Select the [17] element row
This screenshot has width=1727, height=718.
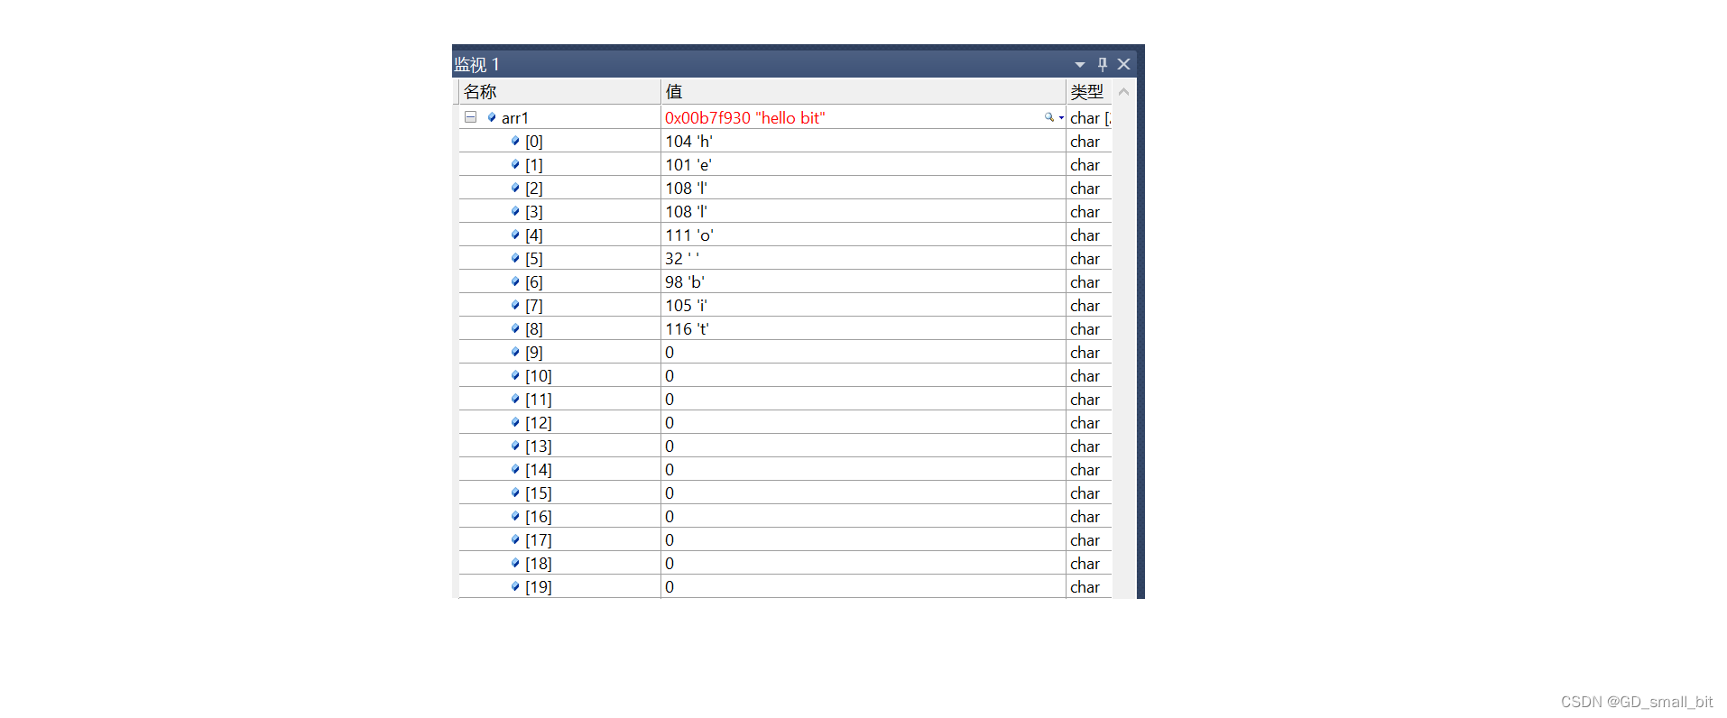pyautogui.click(x=785, y=539)
